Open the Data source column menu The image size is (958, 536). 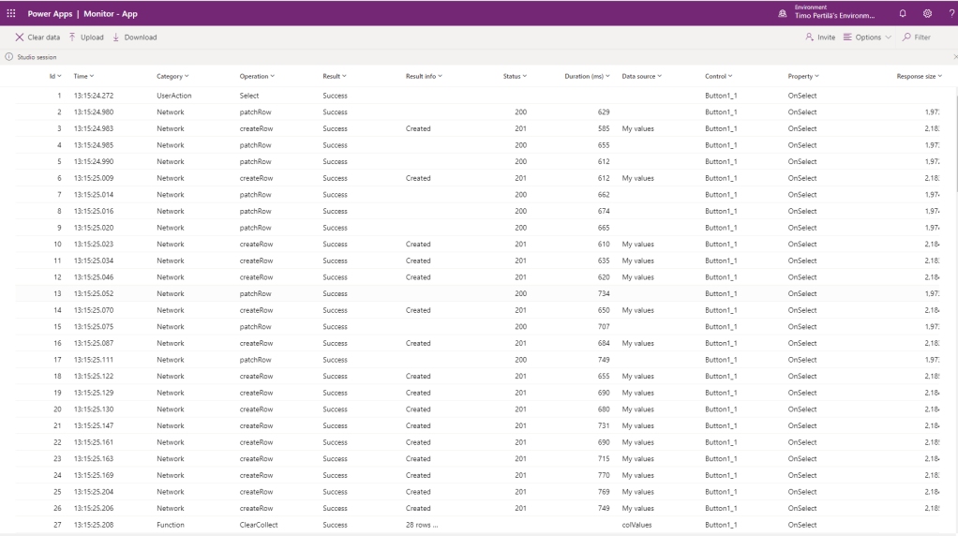(642, 76)
